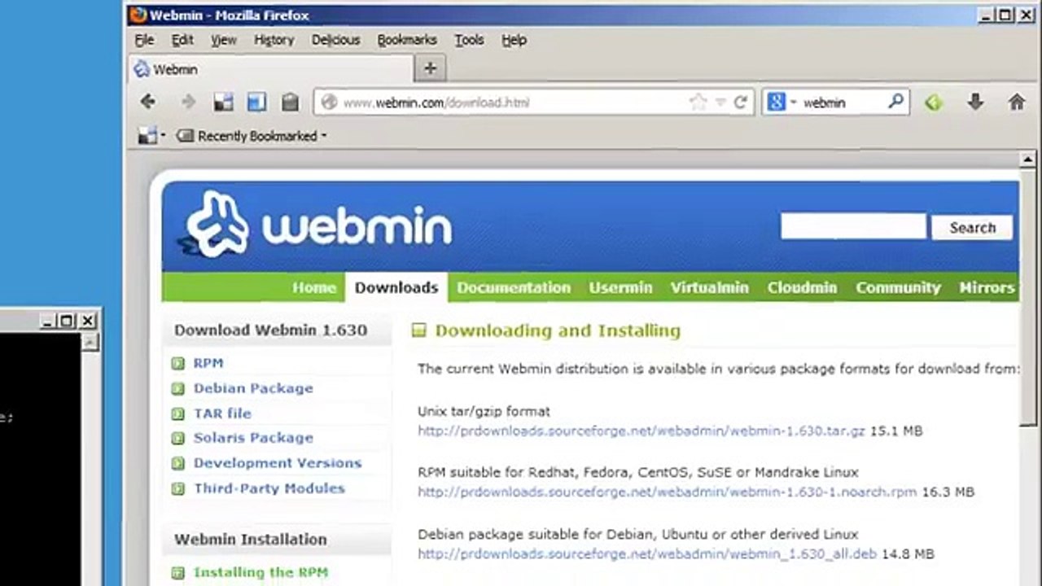Download the webmin_1.630_all.deb link
This screenshot has width=1042, height=586.
pos(647,553)
